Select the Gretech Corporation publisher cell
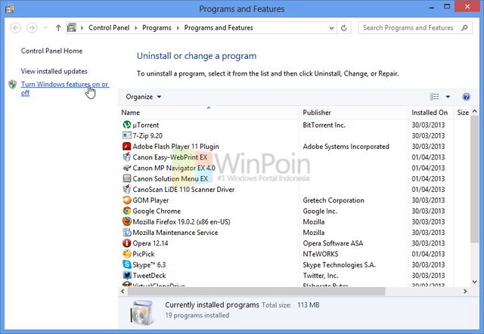The image size is (484, 334). 334,200
